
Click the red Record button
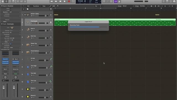click(69, 1)
